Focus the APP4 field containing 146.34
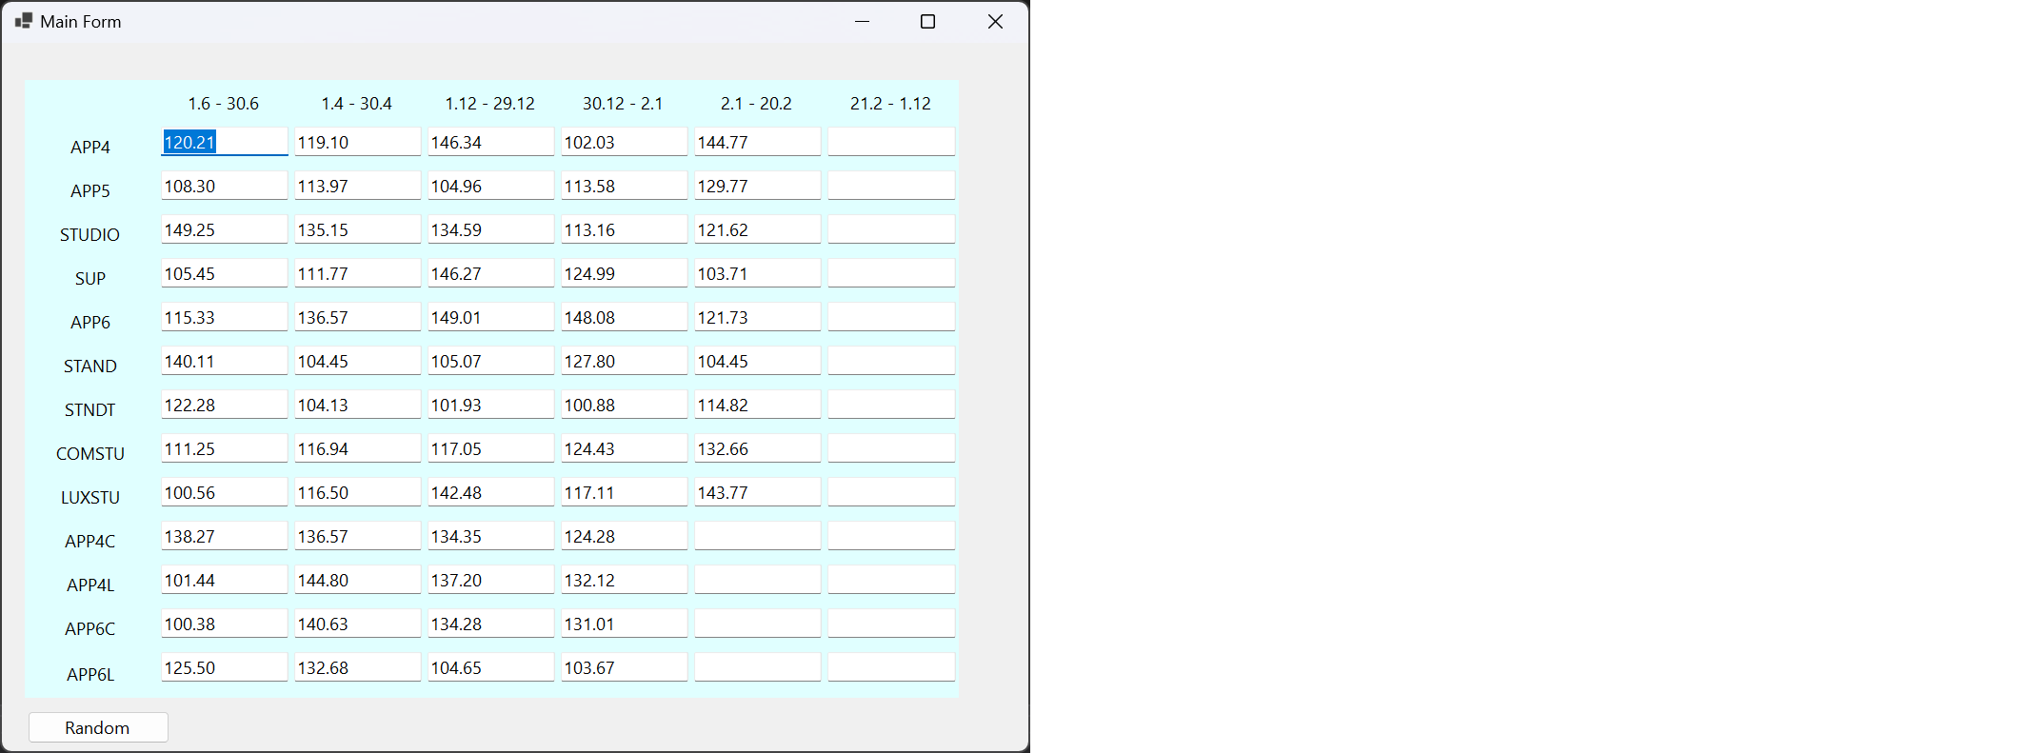Screen dimensions: 2030x753 click(x=491, y=142)
